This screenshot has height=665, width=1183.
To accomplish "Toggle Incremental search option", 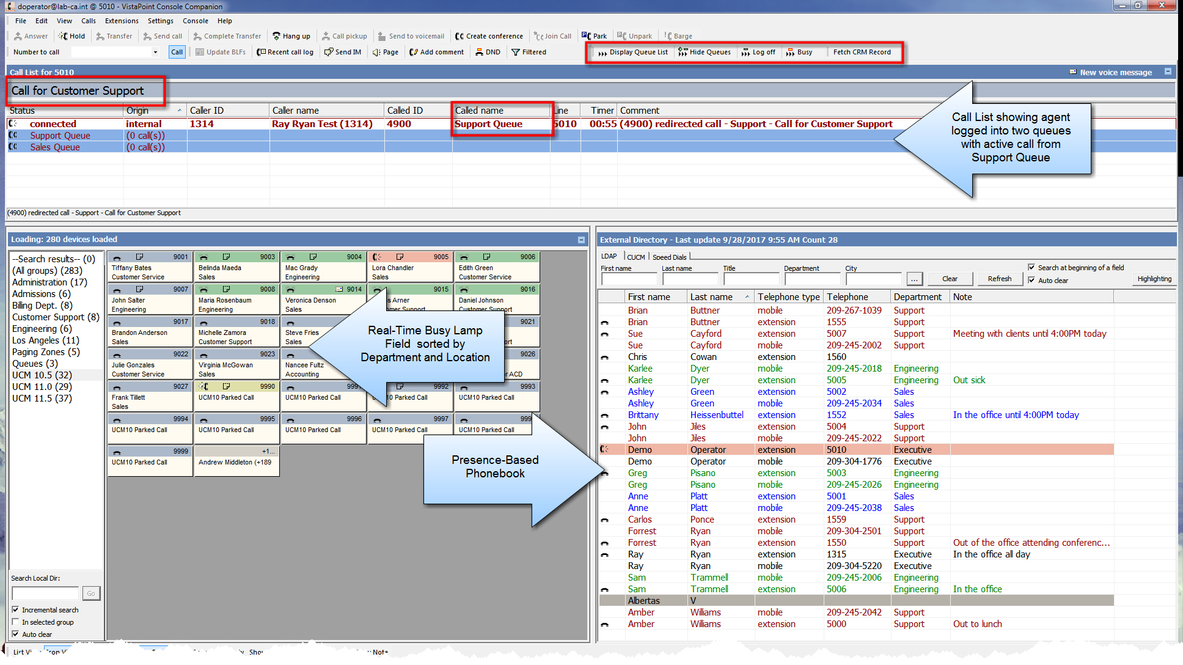I will tap(16, 609).
